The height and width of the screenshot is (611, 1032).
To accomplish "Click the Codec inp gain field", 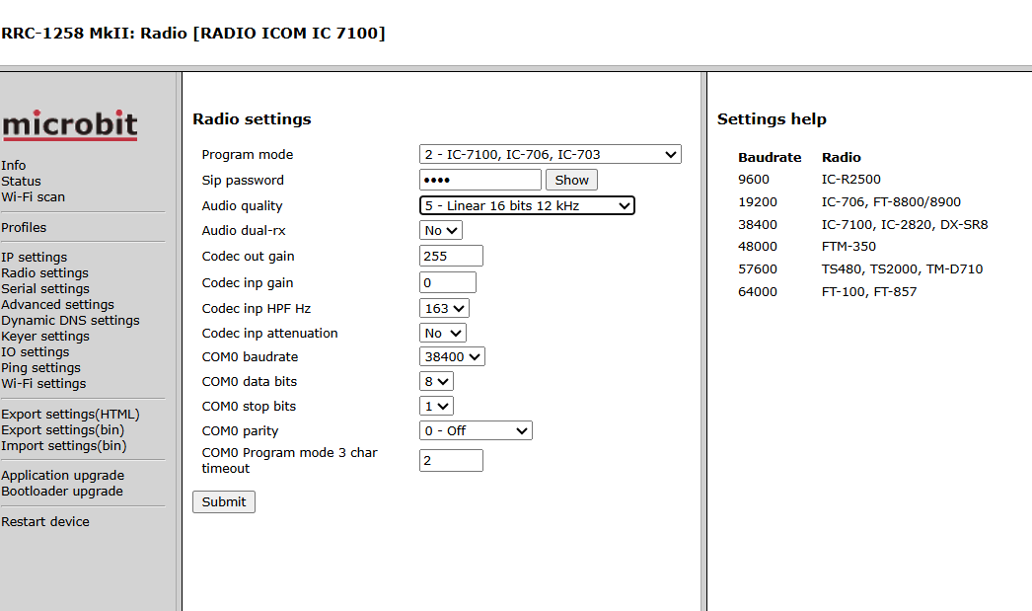I will pyautogui.click(x=447, y=282).
